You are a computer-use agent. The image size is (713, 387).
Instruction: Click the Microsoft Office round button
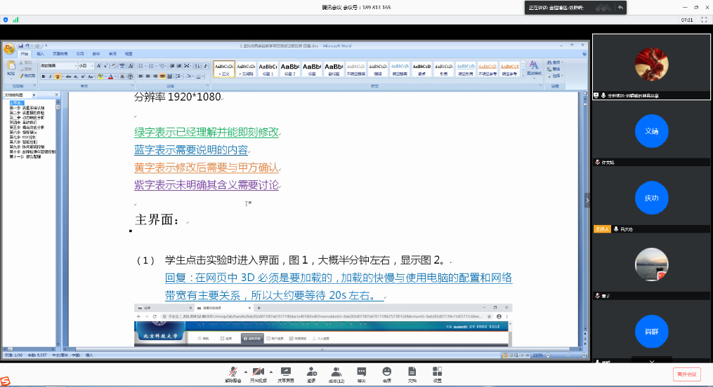tap(9, 49)
